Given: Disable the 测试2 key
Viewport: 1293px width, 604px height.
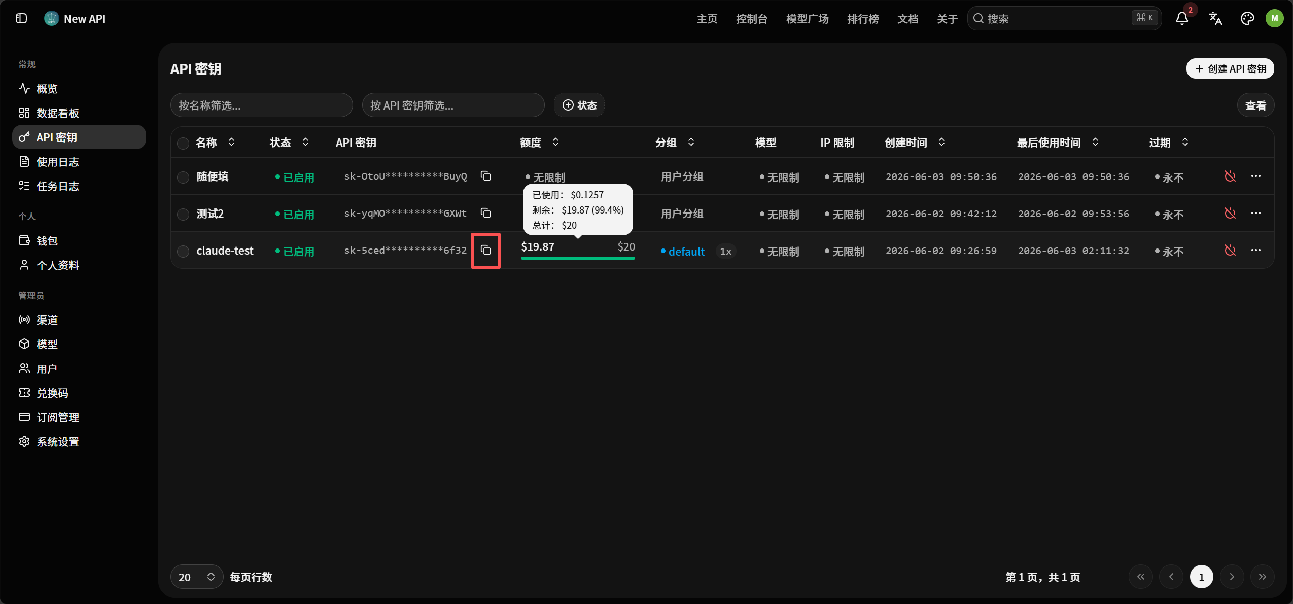Looking at the screenshot, I should [1230, 213].
